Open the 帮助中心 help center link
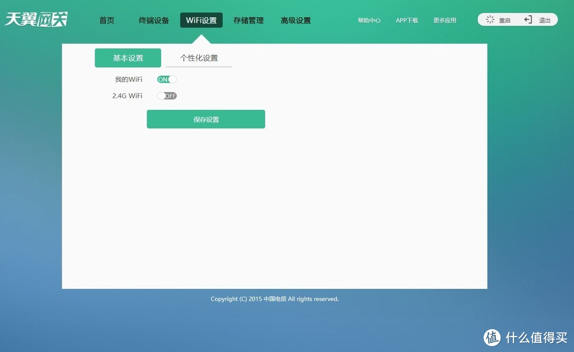Image resolution: width=574 pixels, height=352 pixels. click(369, 20)
